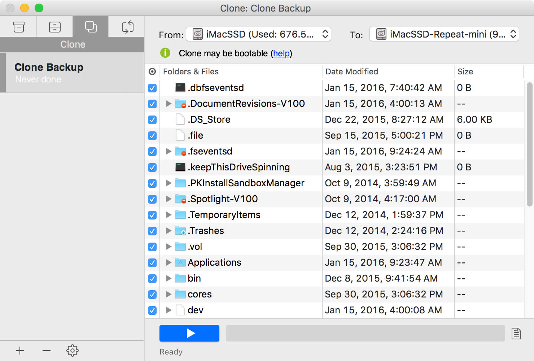Expand the .DocumentRevisions-V100 folder
Image resolution: width=534 pixels, height=361 pixels.
coord(168,104)
